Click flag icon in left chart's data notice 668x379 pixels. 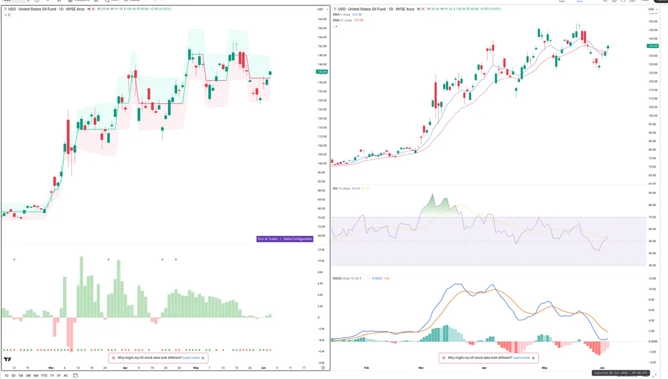tap(114, 358)
